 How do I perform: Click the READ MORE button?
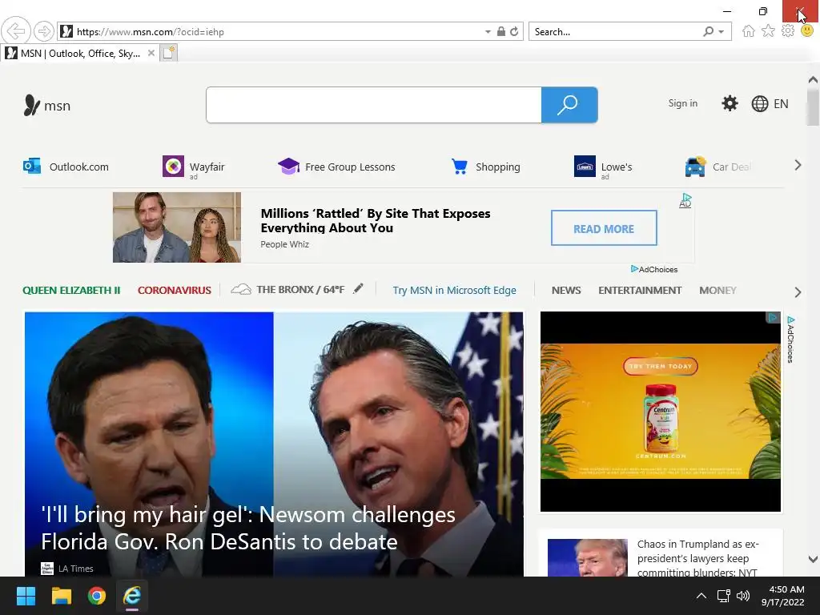tap(604, 228)
